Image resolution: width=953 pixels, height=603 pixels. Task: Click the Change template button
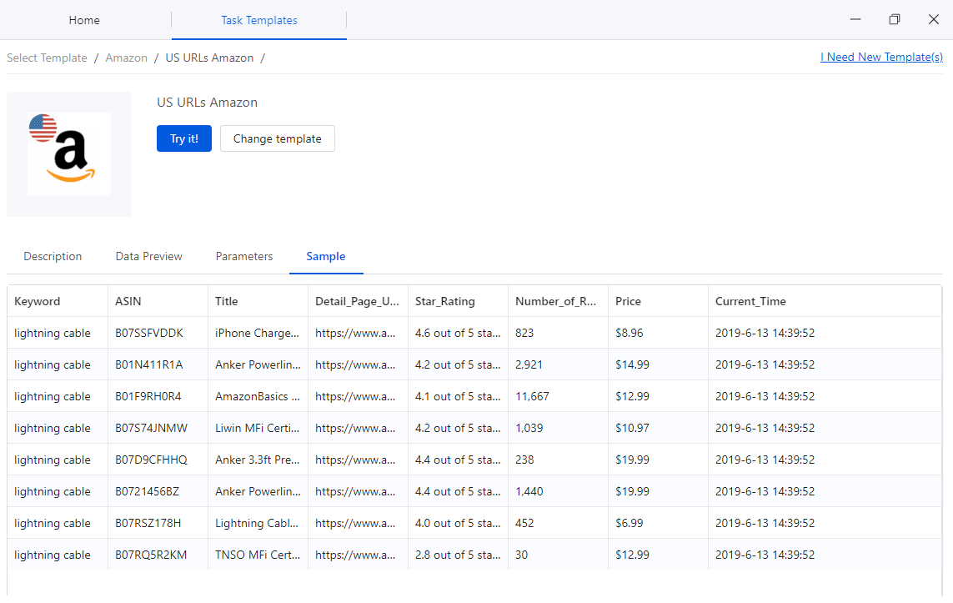(277, 138)
